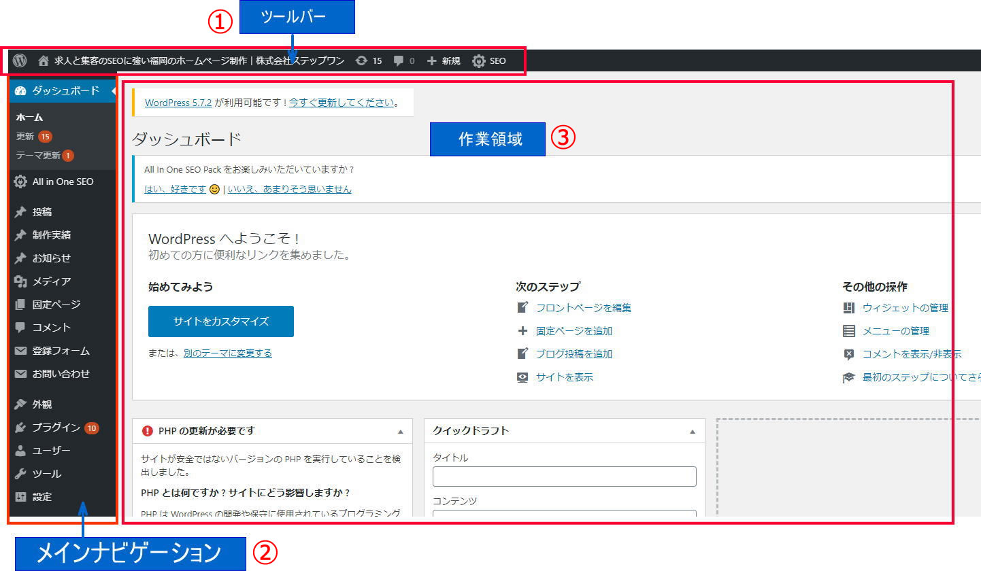Click graduation cap icon beside 最初のステップ
The width and height of the screenshot is (981, 571).
click(848, 377)
